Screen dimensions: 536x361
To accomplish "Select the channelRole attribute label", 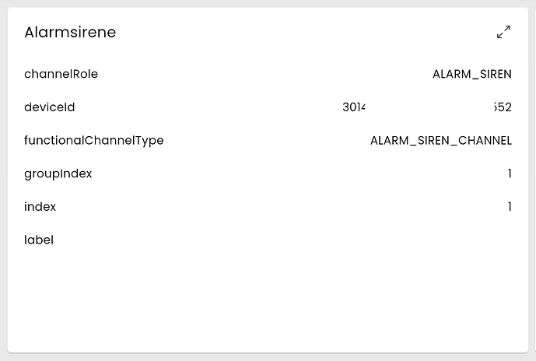I will 61,74.
